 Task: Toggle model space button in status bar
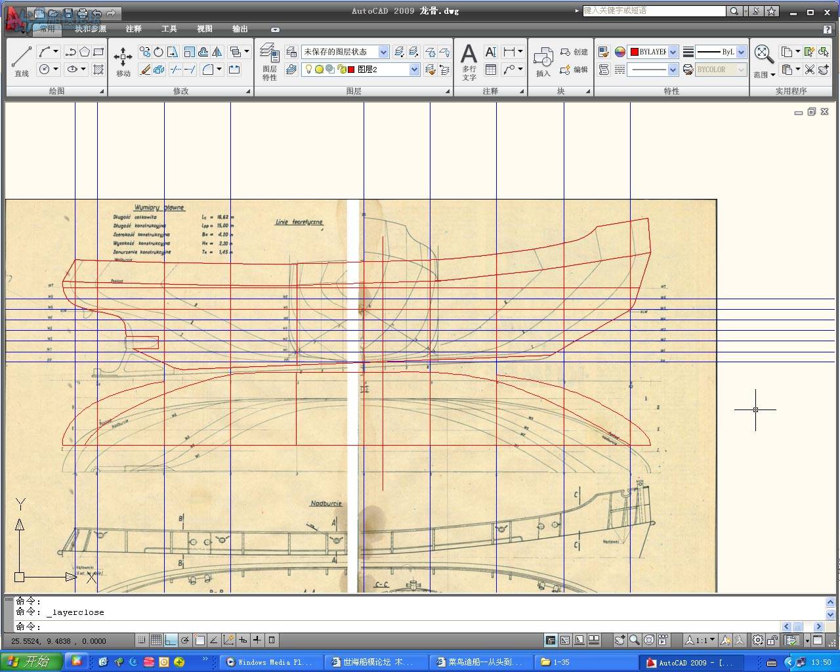[551, 640]
